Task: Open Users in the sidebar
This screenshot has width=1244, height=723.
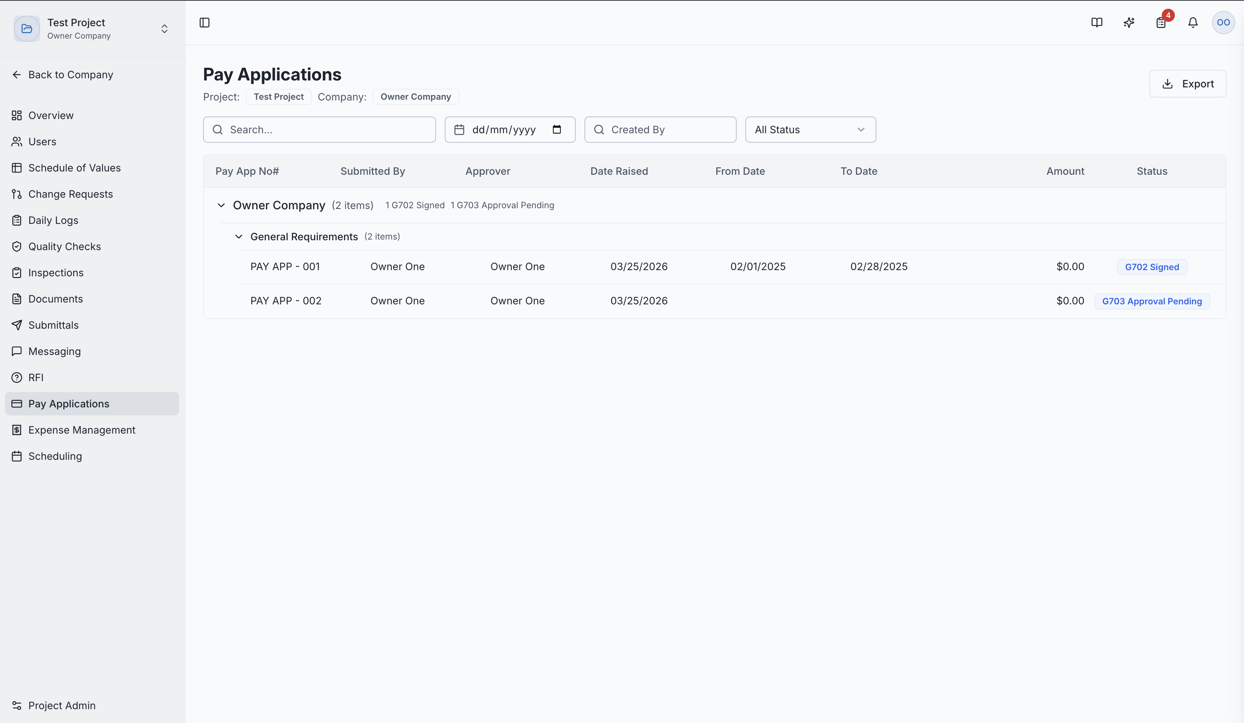Action: point(92,141)
